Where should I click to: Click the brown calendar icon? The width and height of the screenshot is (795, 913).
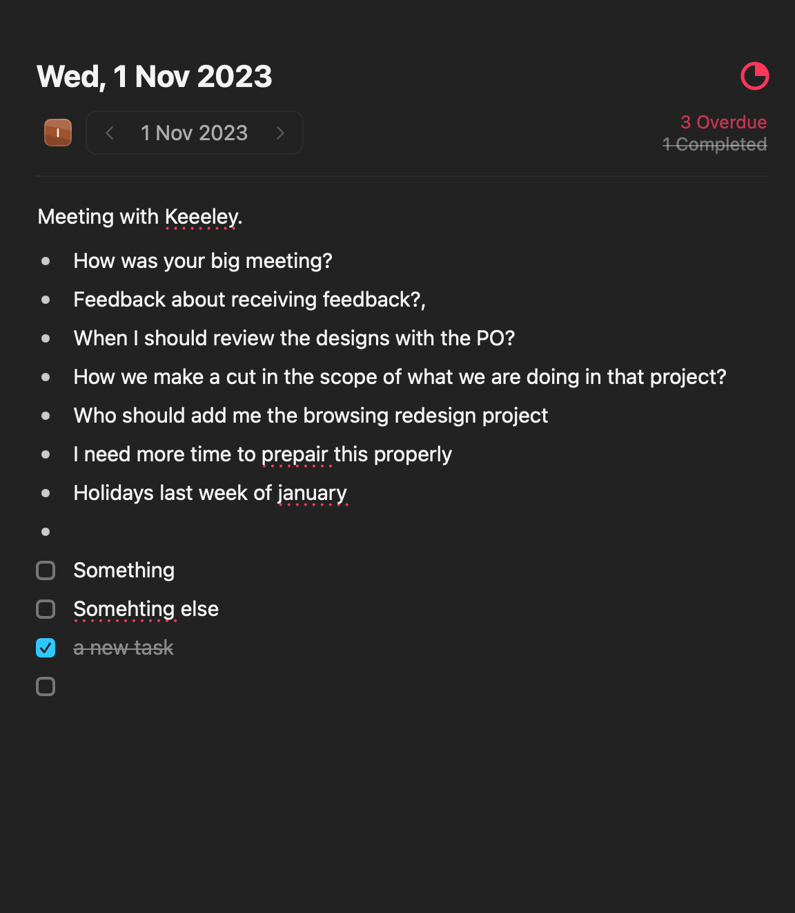pyautogui.click(x=58, y=133)
